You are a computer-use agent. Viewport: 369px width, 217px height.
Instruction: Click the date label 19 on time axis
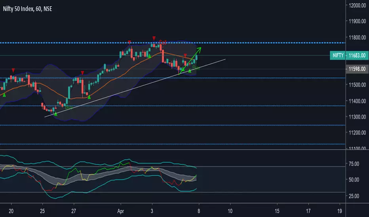[x=340, y=211]
